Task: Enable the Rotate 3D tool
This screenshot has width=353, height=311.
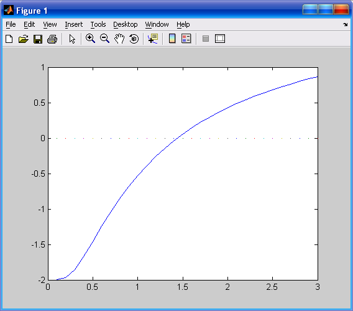Action: tap(134, 39)
